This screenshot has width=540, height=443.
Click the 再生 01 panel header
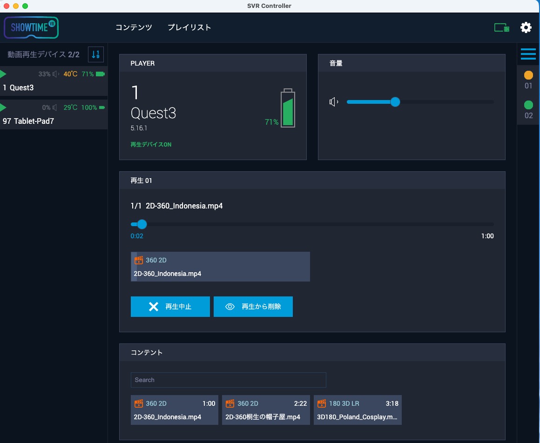pos(312,181)
